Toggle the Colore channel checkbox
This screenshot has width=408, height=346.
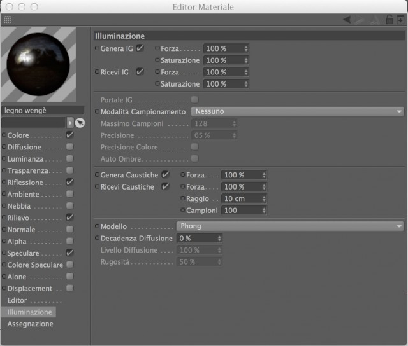69,135
